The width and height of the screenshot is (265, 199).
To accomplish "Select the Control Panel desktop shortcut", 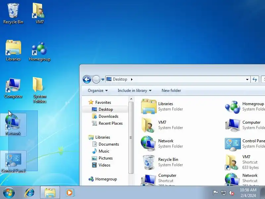I will [x=13, y=162].
